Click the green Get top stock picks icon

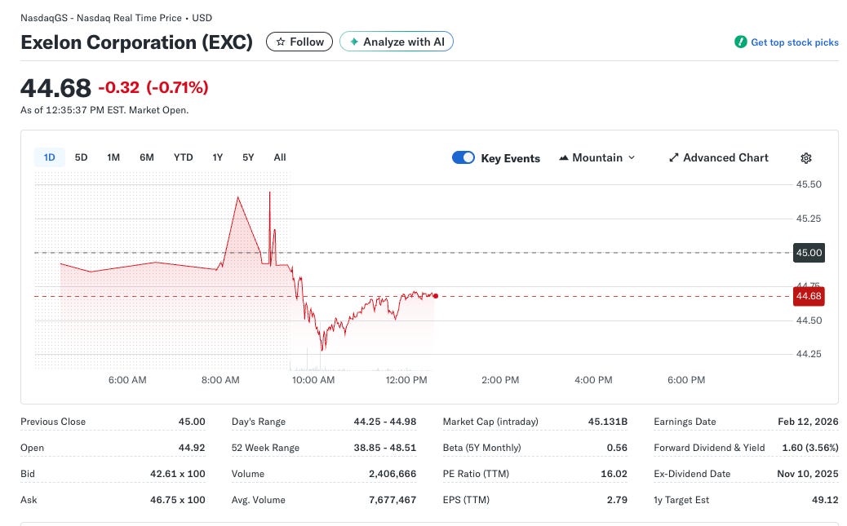(741, 42)
